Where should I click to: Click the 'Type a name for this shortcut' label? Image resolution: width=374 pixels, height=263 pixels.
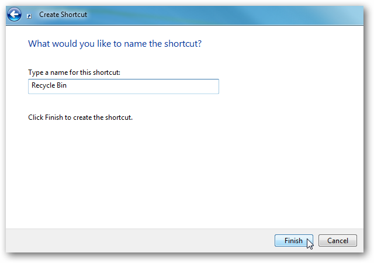click(74, 72)
